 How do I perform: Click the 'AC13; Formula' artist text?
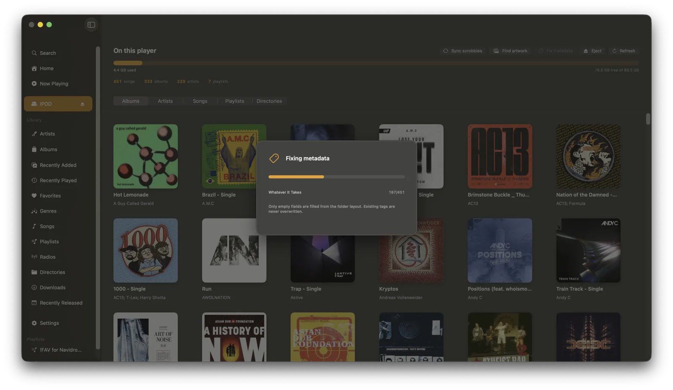571,204
